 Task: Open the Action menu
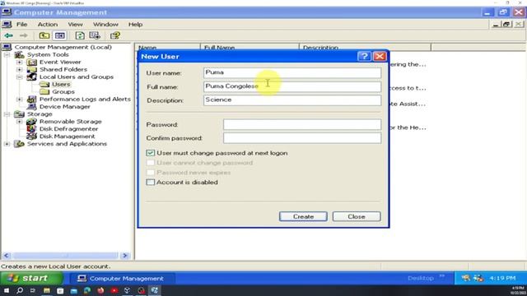pyautogui.click(x=48, y=25)
